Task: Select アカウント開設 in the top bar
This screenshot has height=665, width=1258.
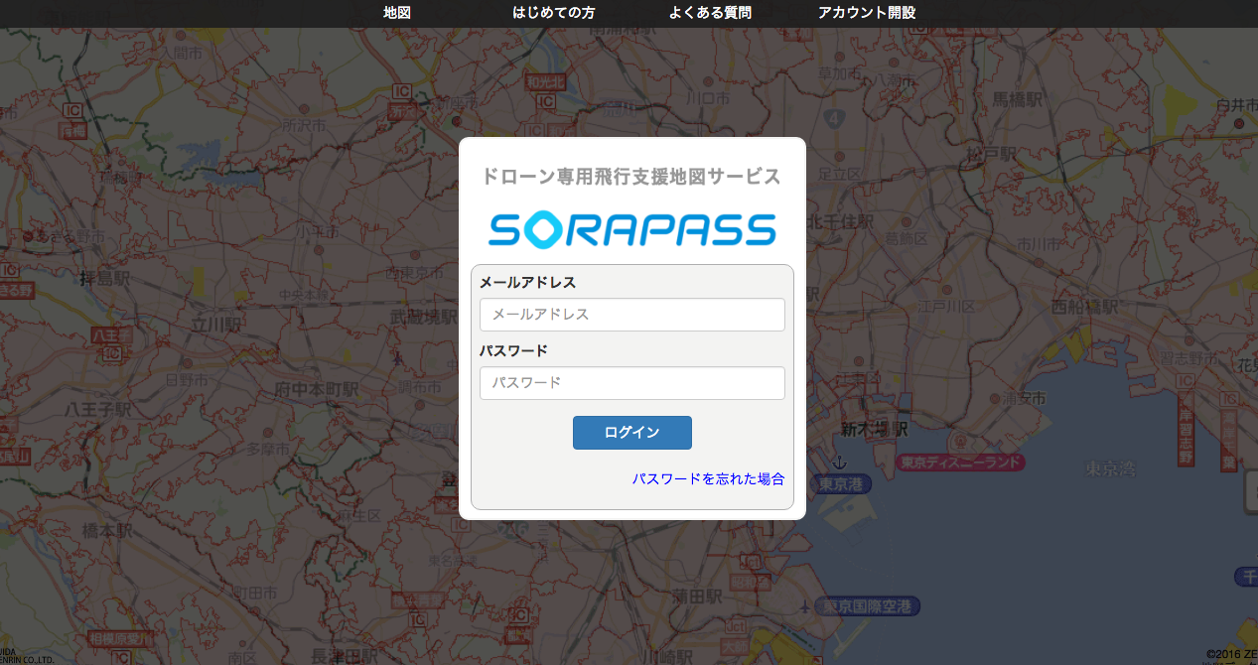Action: point(867,13)
